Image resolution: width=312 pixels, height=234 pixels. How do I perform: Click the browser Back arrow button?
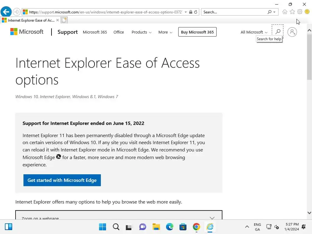click(6, 12)
